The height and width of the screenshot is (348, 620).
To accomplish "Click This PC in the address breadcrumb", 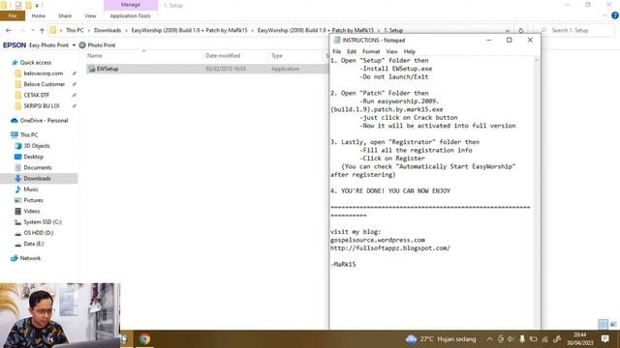I will 75,30.
